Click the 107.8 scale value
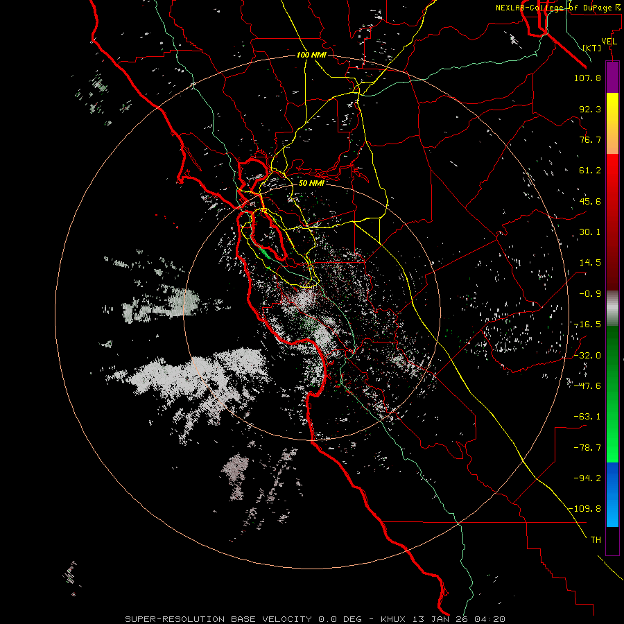The image size is (624, 624). (x=587, y=78)
